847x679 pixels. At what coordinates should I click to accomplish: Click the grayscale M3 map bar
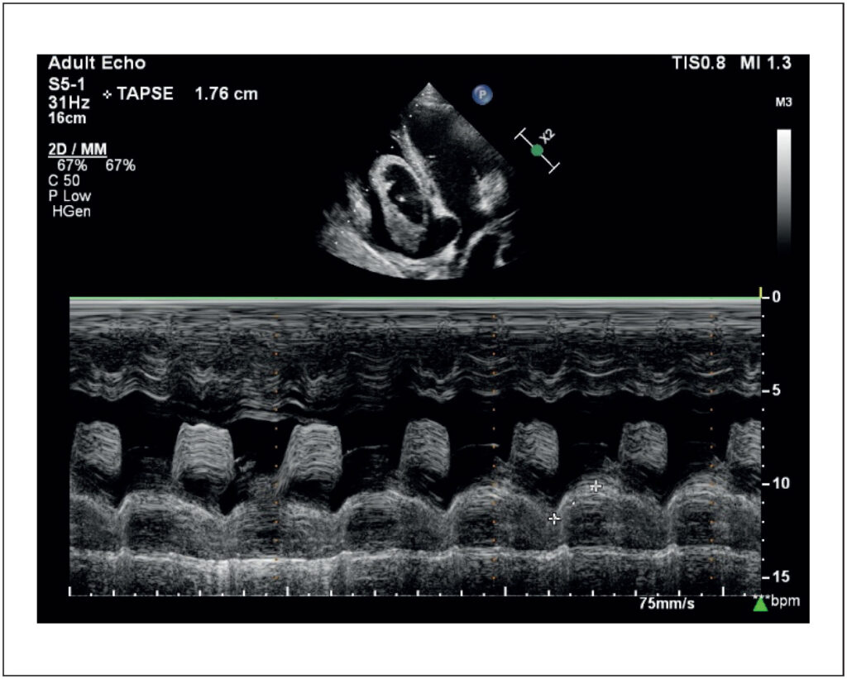pyautogui.click(x=784, y=190)
